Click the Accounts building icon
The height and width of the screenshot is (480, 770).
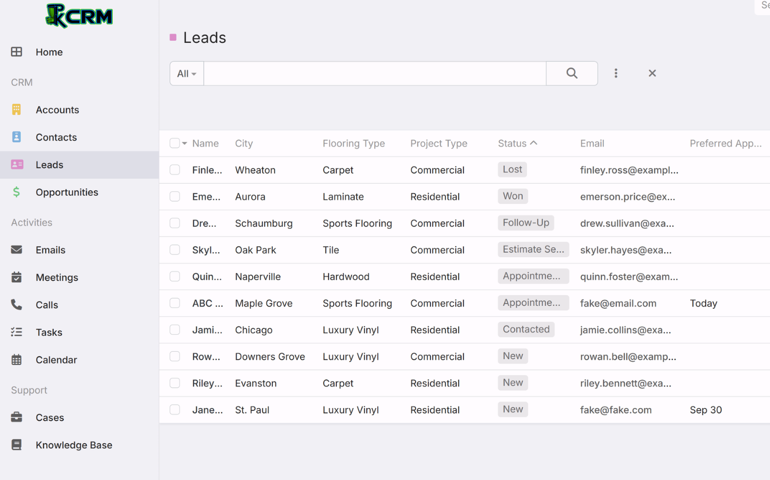(17, 109)
